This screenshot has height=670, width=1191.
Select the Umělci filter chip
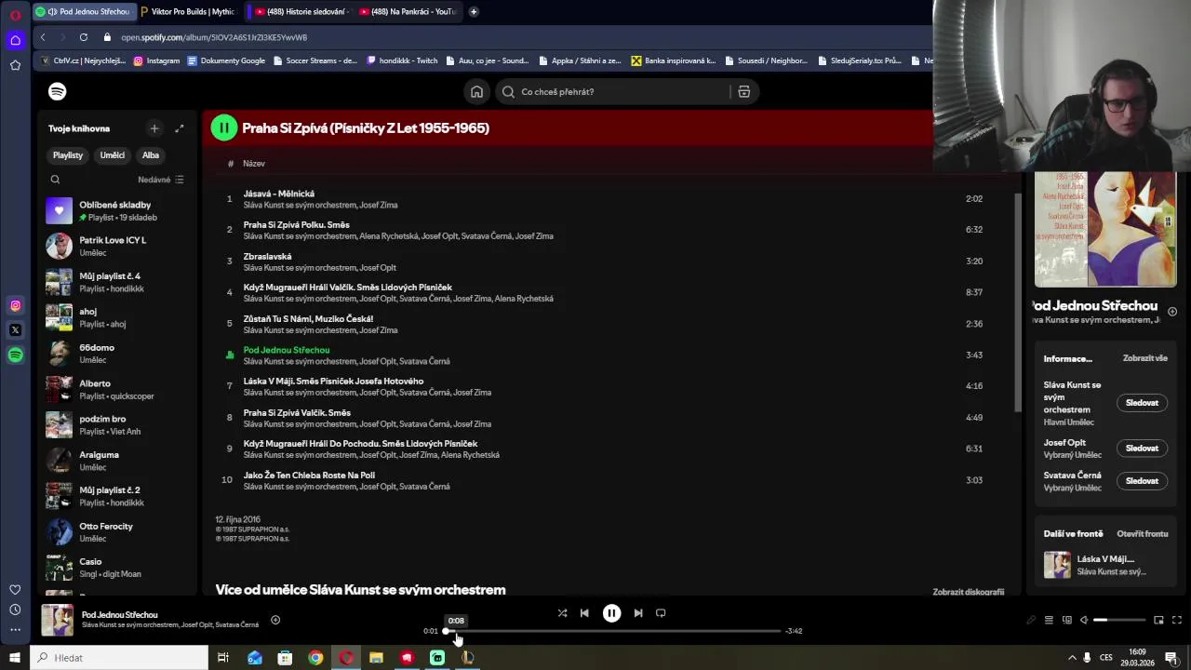pos(113,155)
